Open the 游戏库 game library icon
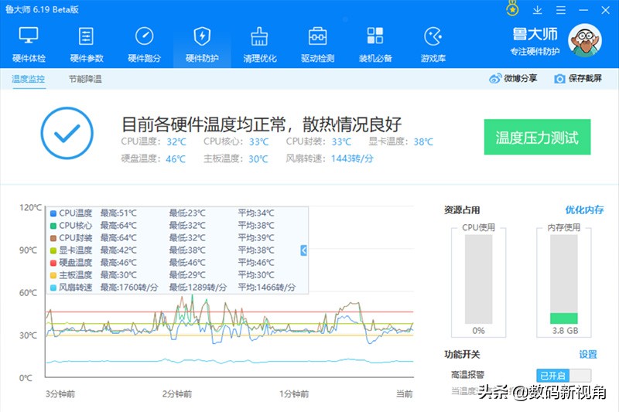Viewport: 619px width, 412px height. tap(433, 36)
